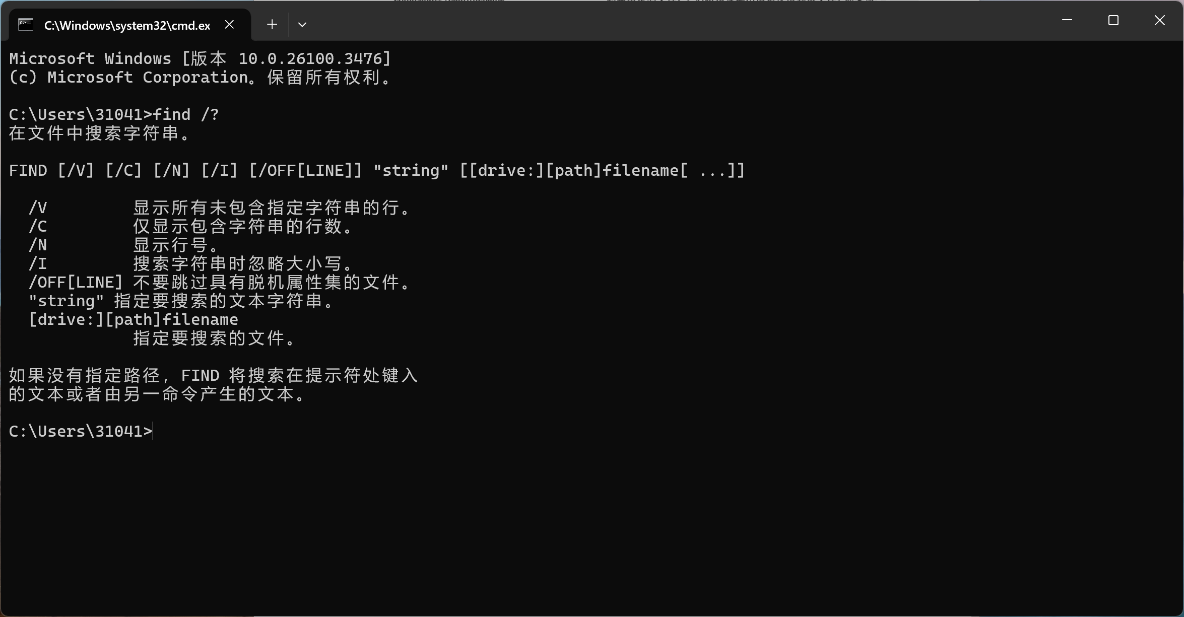1184x617 pixels.
Task: Close the cmd.exe tab
Action: [229, 24]
